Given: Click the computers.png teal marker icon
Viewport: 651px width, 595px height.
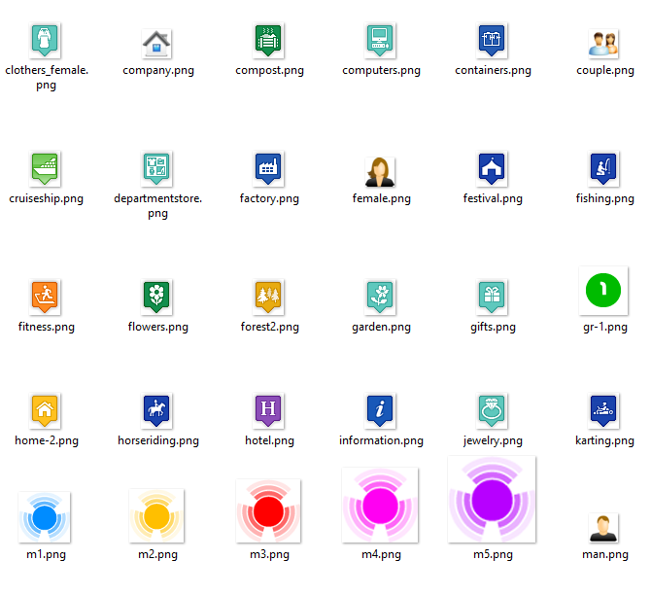Looking at the screenshot, I should point(380,40).
